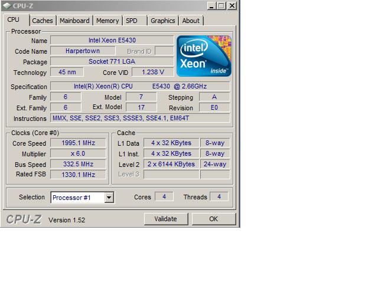Click the Intel Xeon inside logo
The image size is (378, 302).
click(x=204, y=56)
